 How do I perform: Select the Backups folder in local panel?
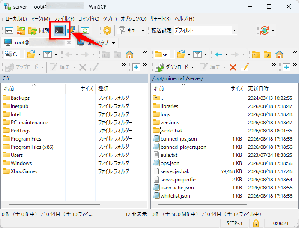[17, 98]
